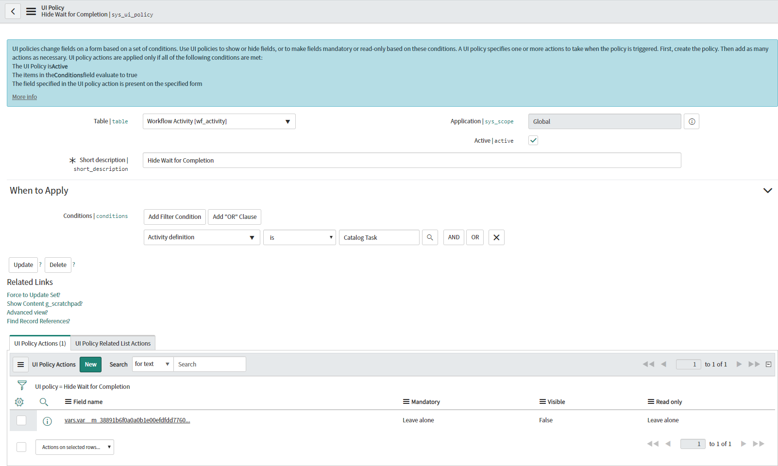
Task: Open the Visible column menu icon
Action: click(x=542, y=401)
